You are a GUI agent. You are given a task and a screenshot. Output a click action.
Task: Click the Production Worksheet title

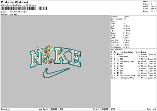click(x=15, y=2)
